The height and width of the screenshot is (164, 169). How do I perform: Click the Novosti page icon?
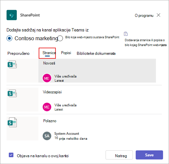12,64
